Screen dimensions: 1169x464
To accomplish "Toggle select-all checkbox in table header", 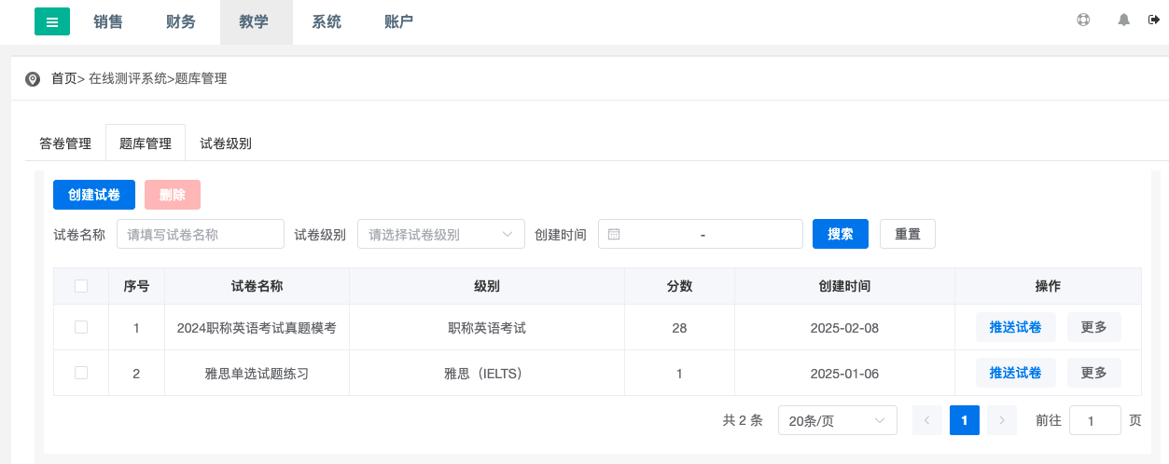I will point(81,286).
